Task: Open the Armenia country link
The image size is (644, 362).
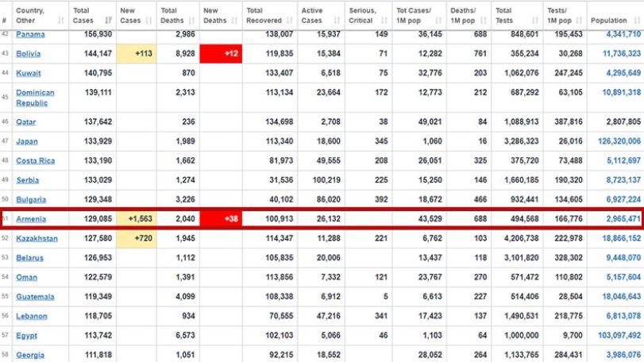Action: 31,219
